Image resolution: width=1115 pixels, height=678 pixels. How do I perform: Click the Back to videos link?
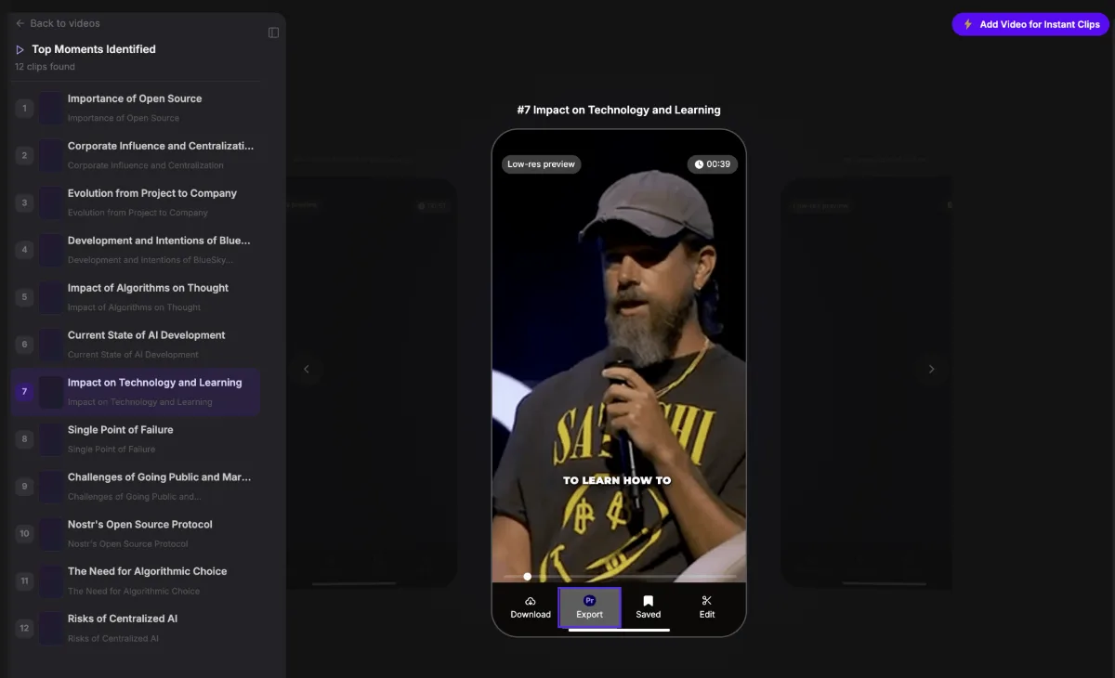coord(65,23)
